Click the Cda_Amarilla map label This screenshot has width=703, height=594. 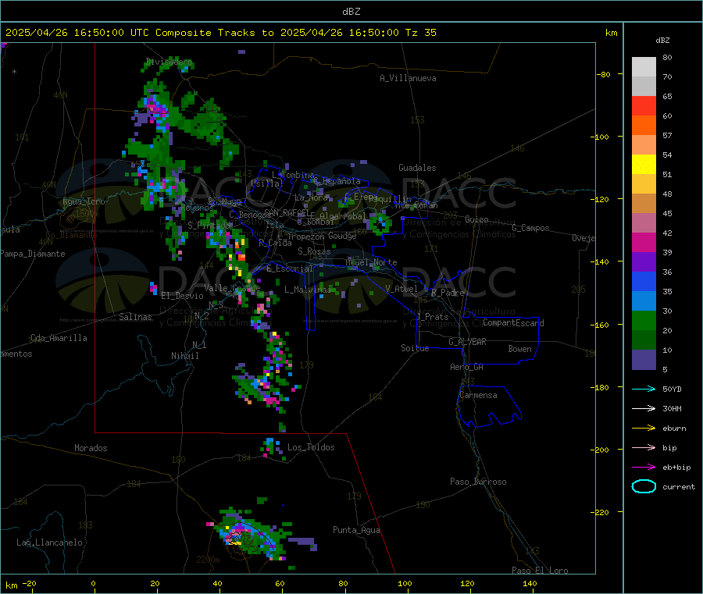59,338
